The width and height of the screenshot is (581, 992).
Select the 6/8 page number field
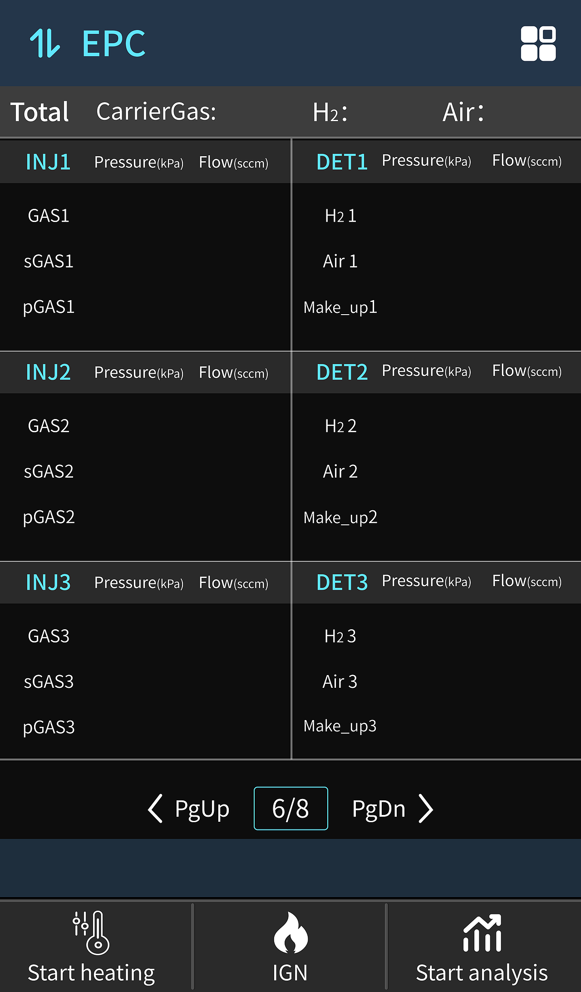click(290, 809)
